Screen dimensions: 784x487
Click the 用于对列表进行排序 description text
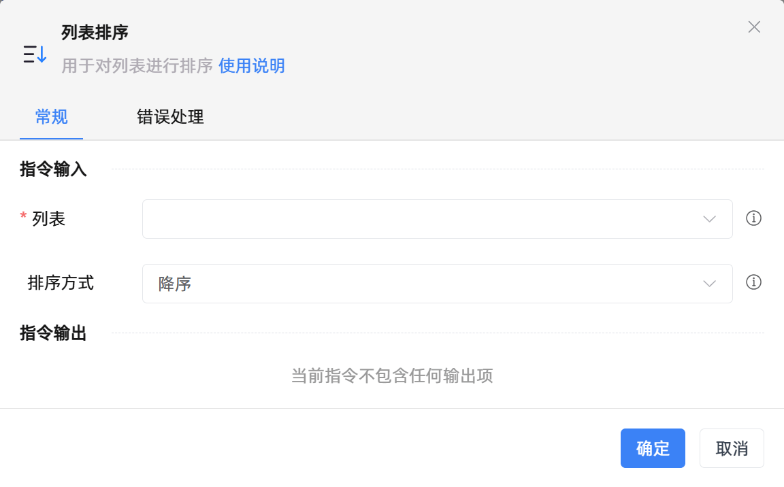(137, 66)
